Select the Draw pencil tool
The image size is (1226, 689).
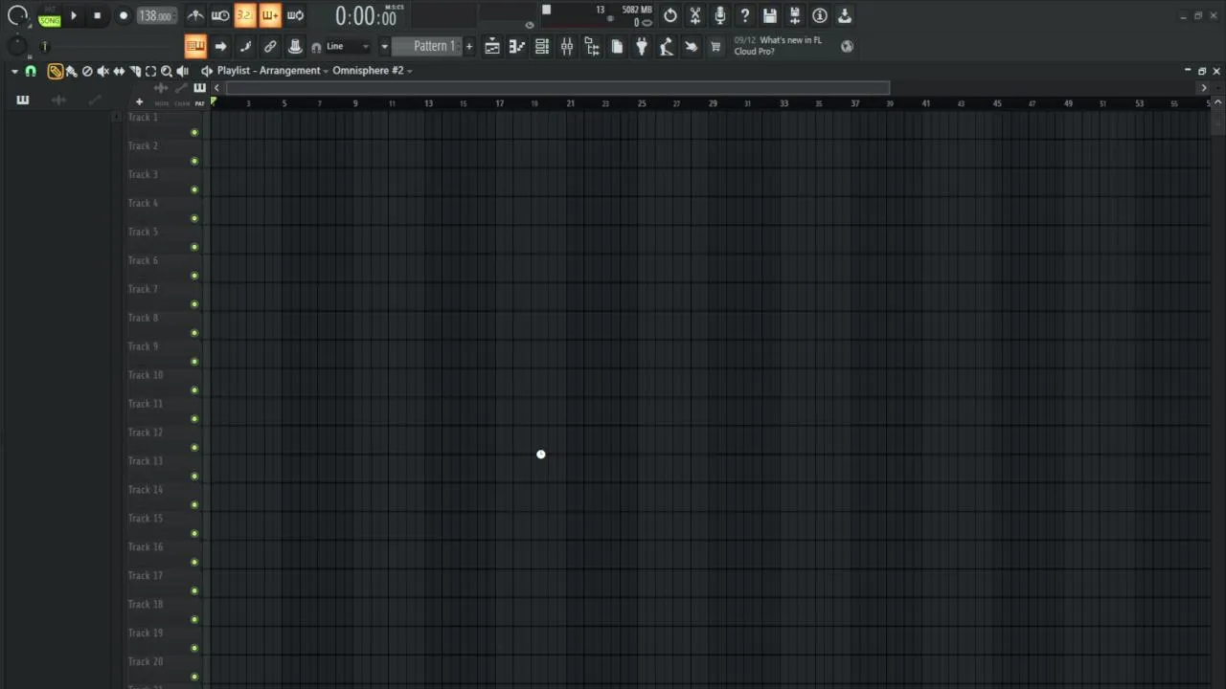point(56,71)
